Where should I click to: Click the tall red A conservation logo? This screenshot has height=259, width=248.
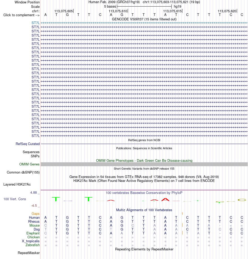click(x=165, y=199)
